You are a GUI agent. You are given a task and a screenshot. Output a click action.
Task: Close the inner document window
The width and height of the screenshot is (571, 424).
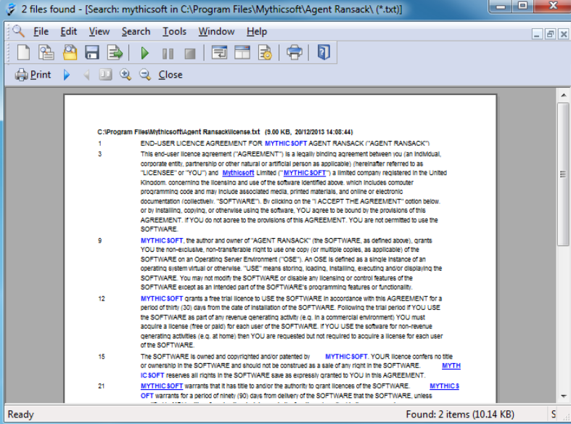pyautogui.click(x=563, y=34)
